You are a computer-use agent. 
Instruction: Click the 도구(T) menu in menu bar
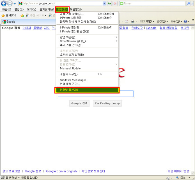pos(62,10)
